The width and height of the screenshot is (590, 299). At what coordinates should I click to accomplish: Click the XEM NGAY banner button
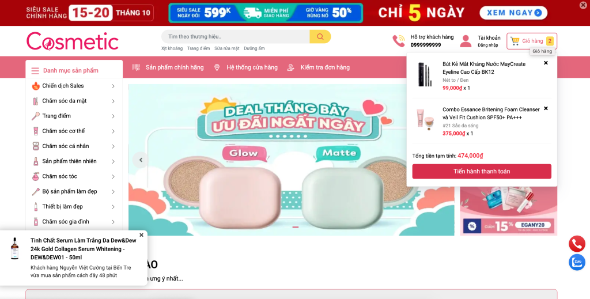[513, 13]
